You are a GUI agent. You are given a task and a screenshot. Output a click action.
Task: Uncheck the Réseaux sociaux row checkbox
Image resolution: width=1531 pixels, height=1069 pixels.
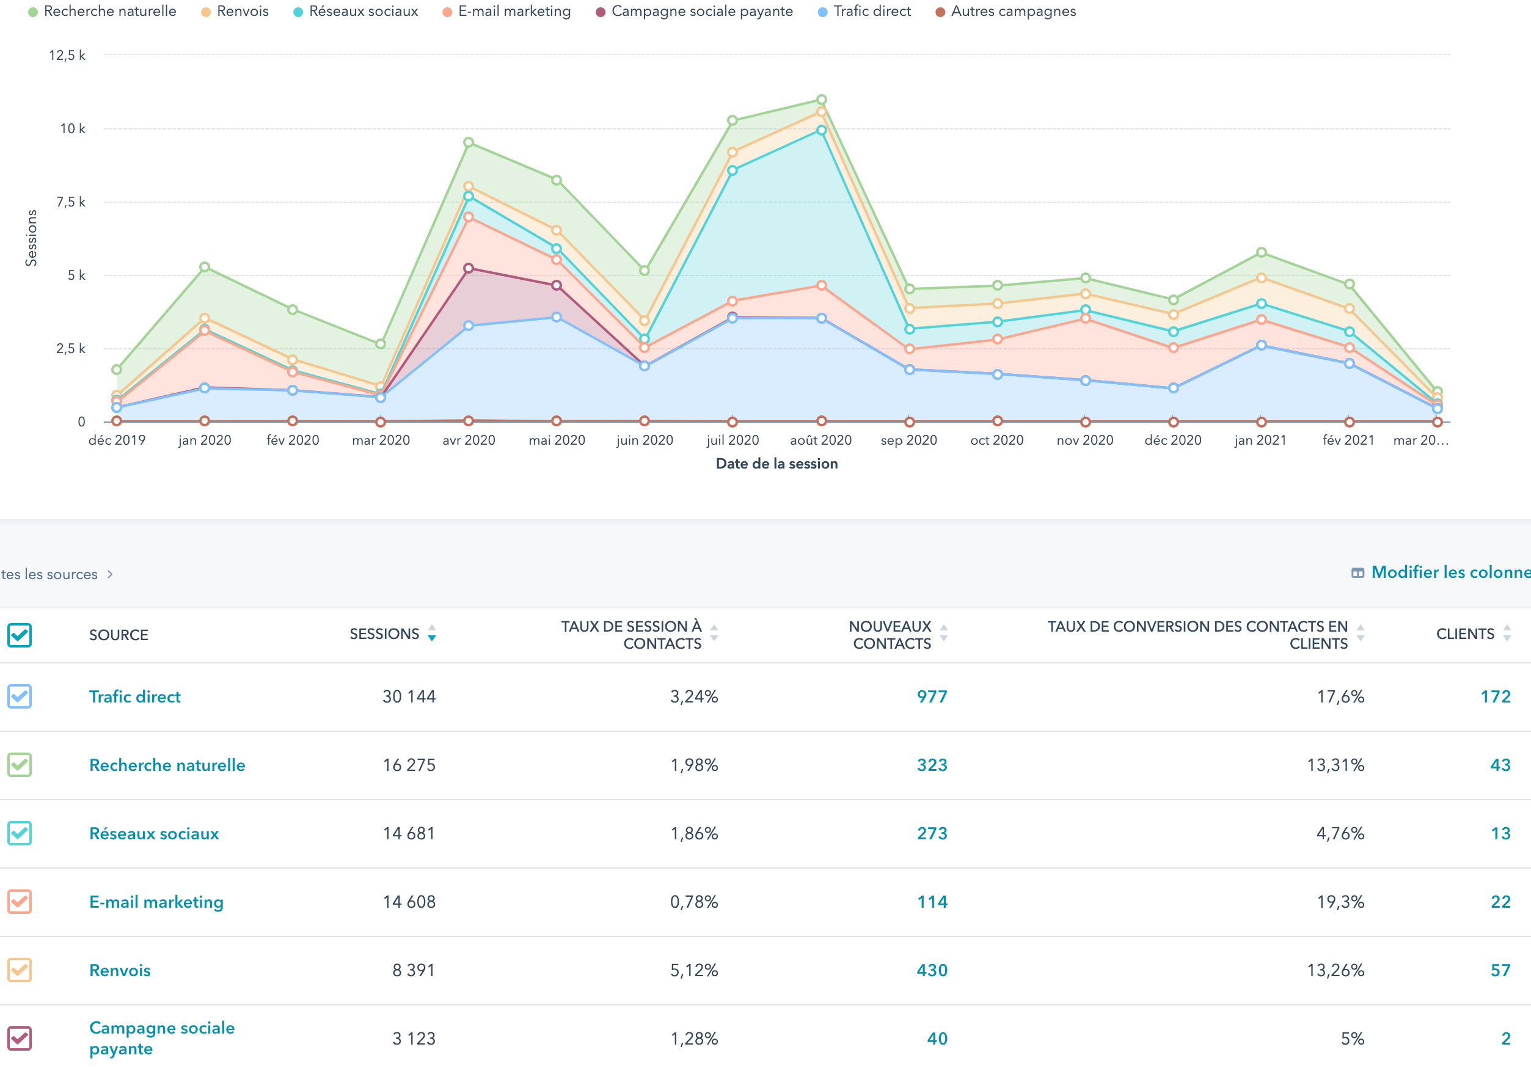click(x=20, y=833)
